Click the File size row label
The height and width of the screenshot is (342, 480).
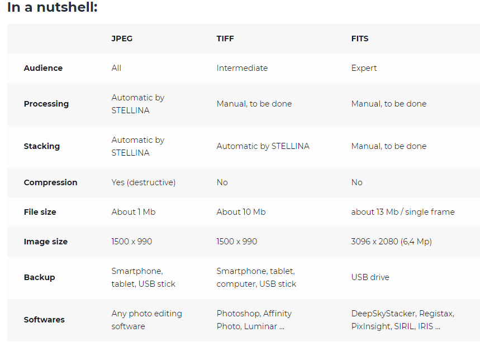tap(40, 212)
